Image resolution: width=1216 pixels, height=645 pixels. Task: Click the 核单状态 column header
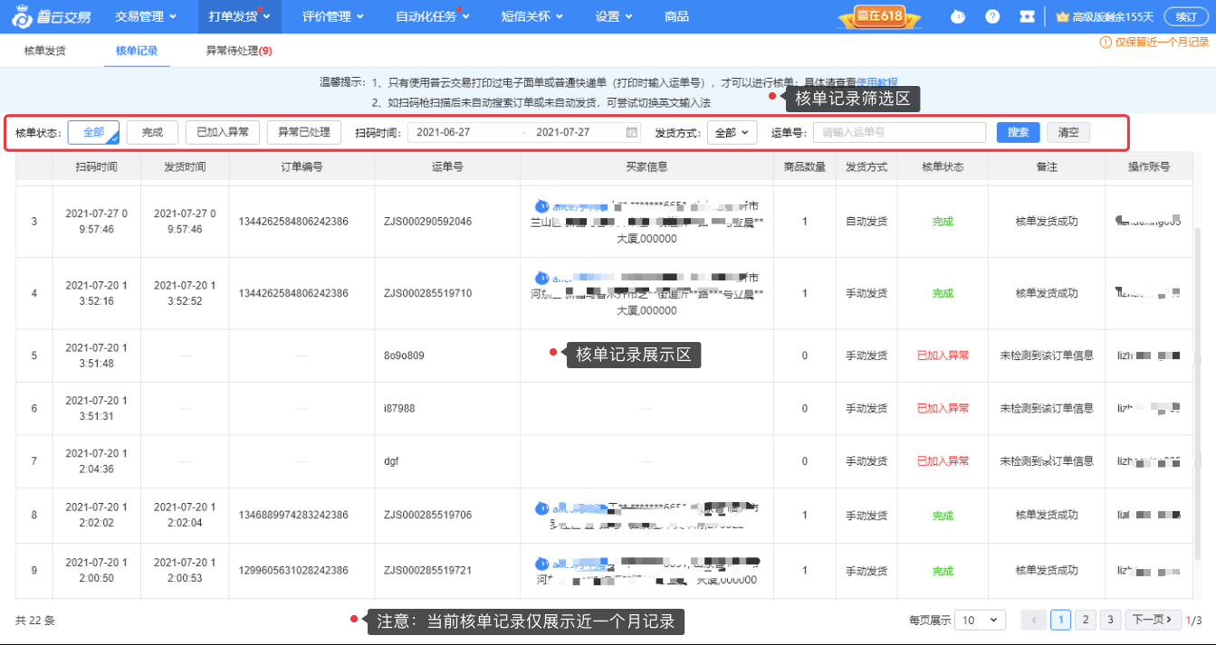[x=943, y=166]
